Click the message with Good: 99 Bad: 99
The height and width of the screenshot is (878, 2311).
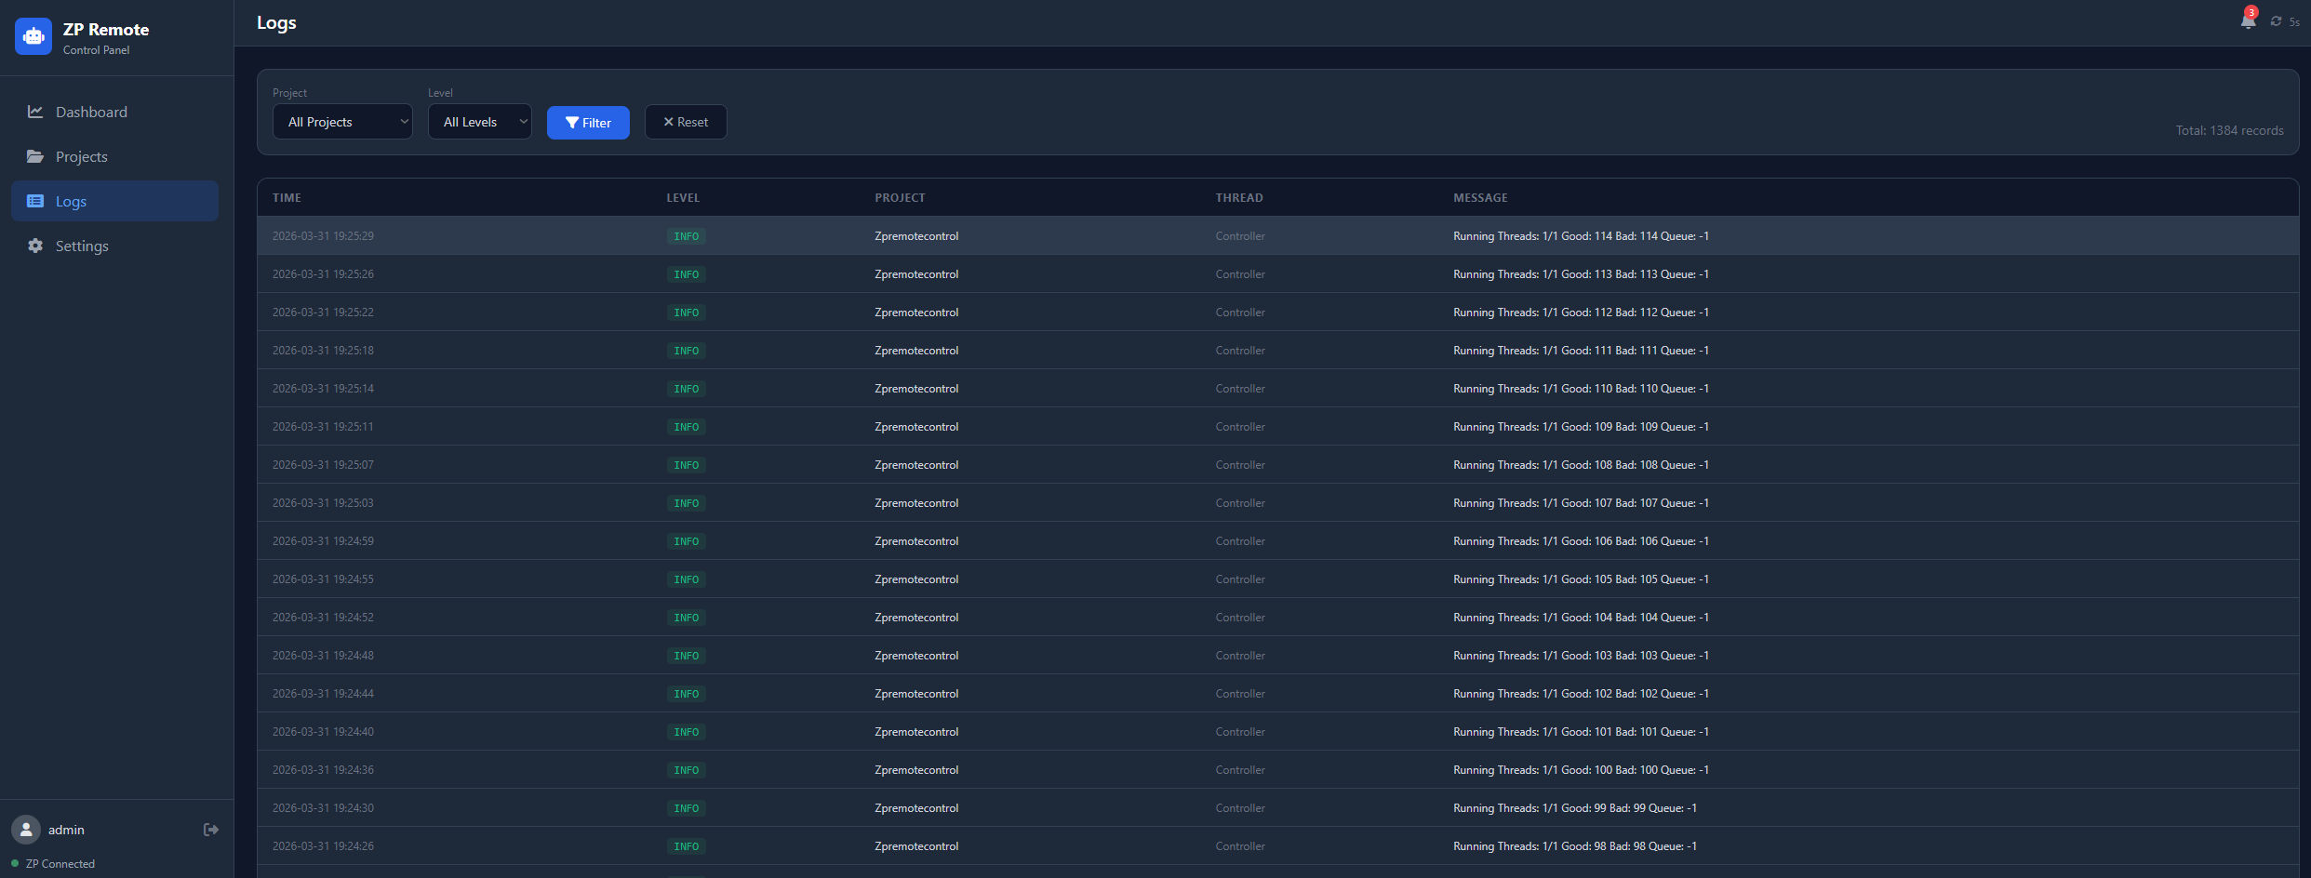[x=1575, y=808]
